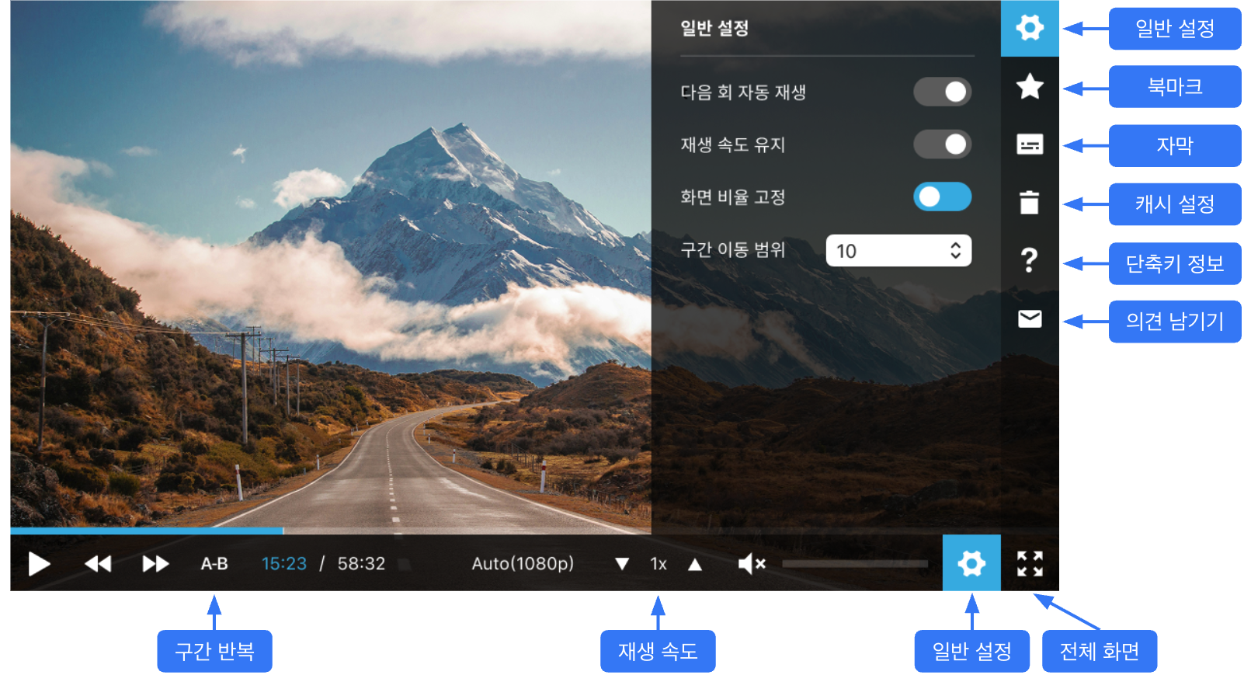1251x682 pixels.
Task: Click the fast-forward double-arrow icon
Action: coord(155,564)
